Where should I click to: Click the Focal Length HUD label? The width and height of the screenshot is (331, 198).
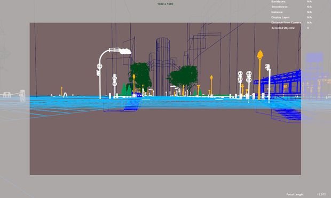pyautogui.click(x=295, y=194)
